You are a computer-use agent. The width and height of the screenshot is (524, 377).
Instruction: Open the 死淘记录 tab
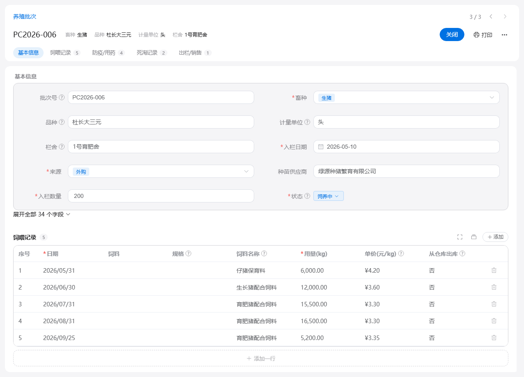(152, 53)
